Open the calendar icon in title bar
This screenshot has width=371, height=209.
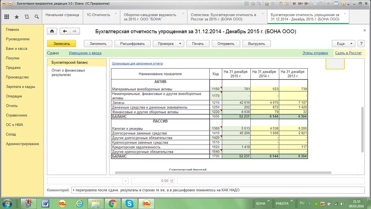pyautogui.click(x=287, y=3)
